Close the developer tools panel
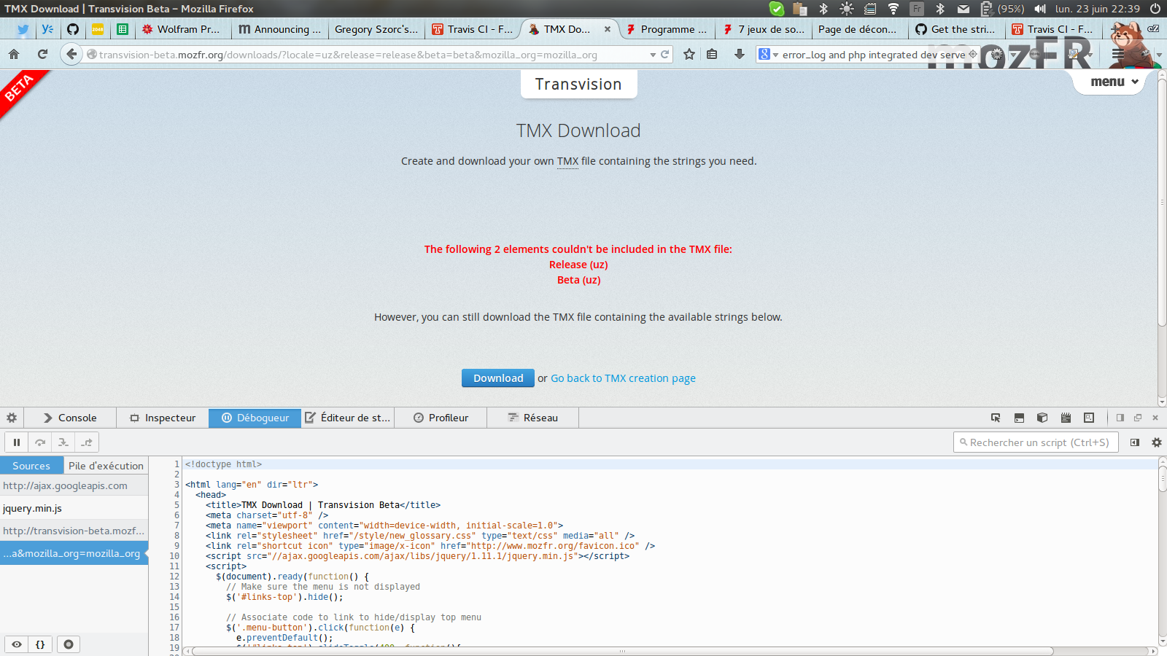1167x656 pixels. click(1155, 418)
